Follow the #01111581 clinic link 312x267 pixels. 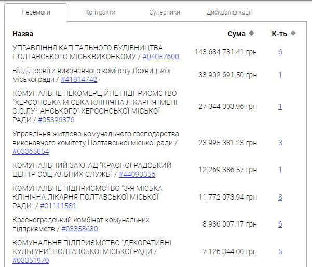click(x=58, y=206)
